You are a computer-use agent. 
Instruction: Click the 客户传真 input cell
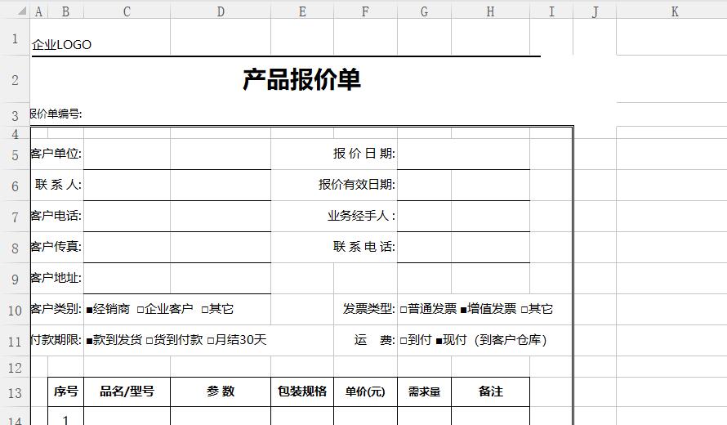[177, 248]
